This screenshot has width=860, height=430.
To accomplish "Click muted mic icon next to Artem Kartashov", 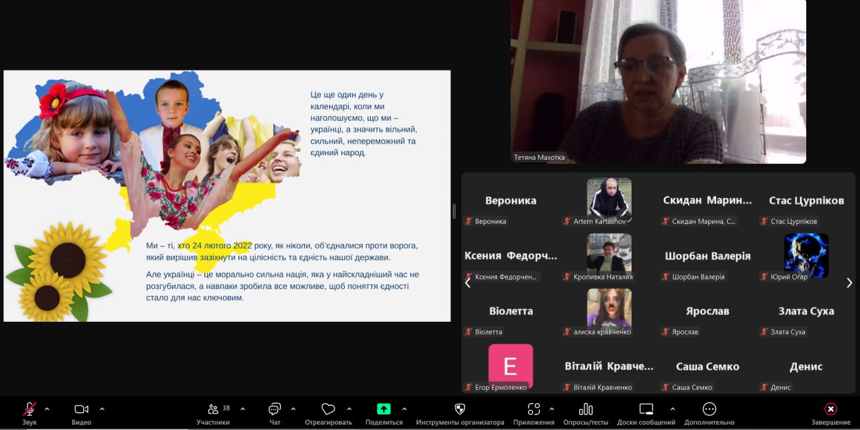I will (x=568, y=221).
